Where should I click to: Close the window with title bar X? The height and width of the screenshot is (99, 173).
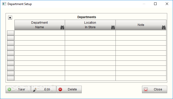pyautogui.click(x=167, y=4)
